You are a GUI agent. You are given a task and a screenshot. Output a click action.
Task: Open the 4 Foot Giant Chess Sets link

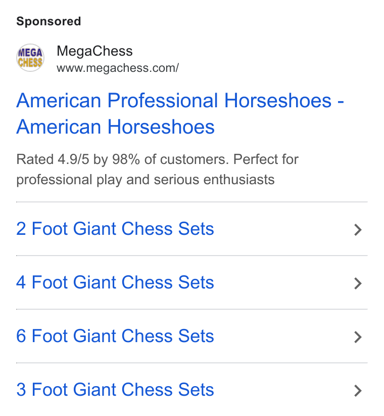pyautogui.click(x=115, y=282)
